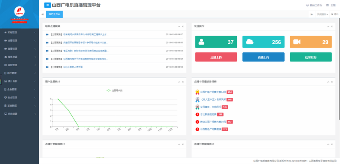Click the chart icon beside 统计分析
Image resolution: width=340 pixels, height=164 pixels.
click(x=6, y=81)
